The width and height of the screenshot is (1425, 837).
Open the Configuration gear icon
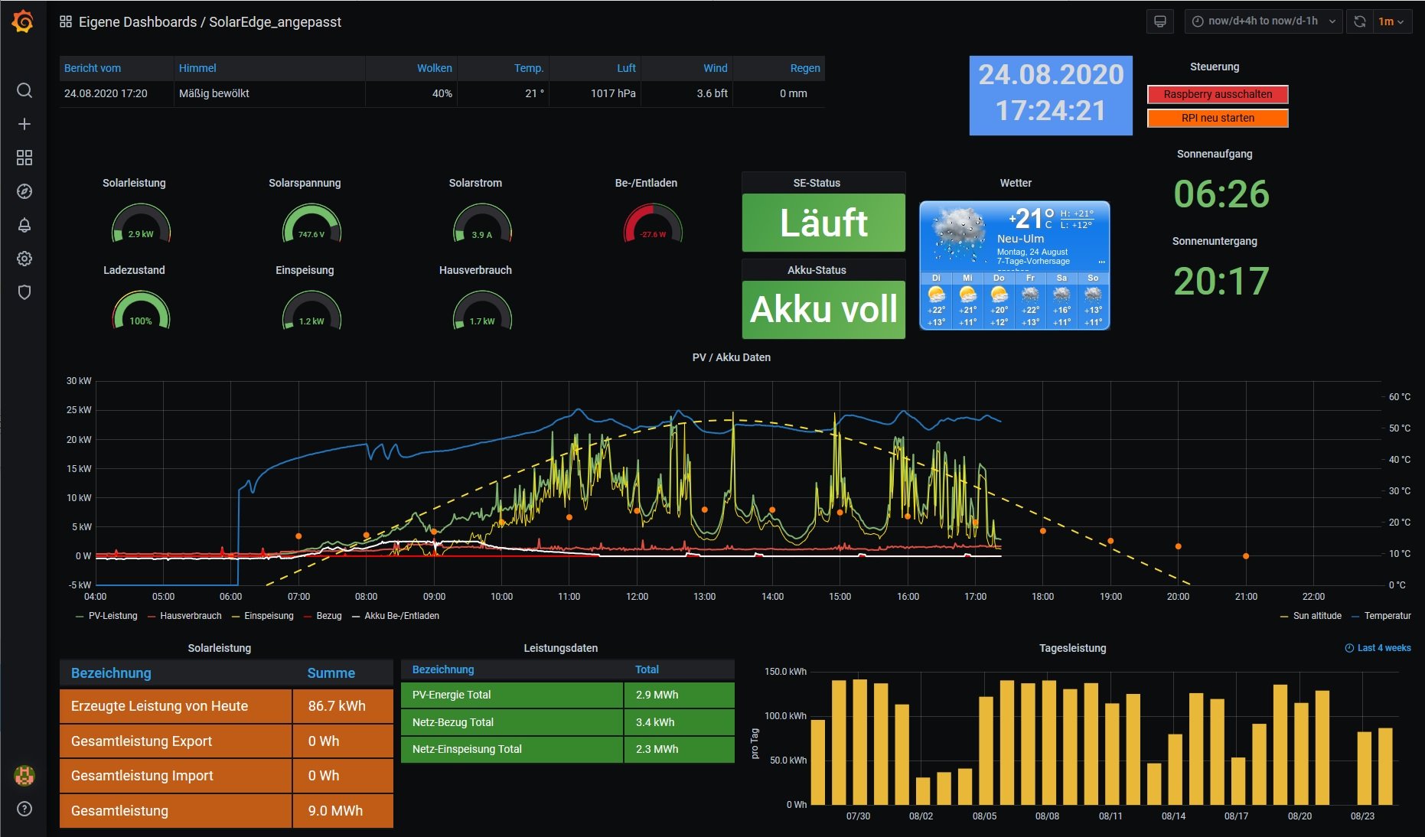tap(24, 259)
